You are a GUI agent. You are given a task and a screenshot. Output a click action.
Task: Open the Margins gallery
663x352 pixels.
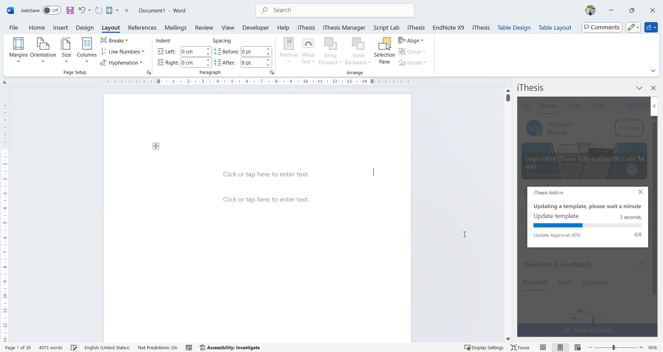(18, 50)
